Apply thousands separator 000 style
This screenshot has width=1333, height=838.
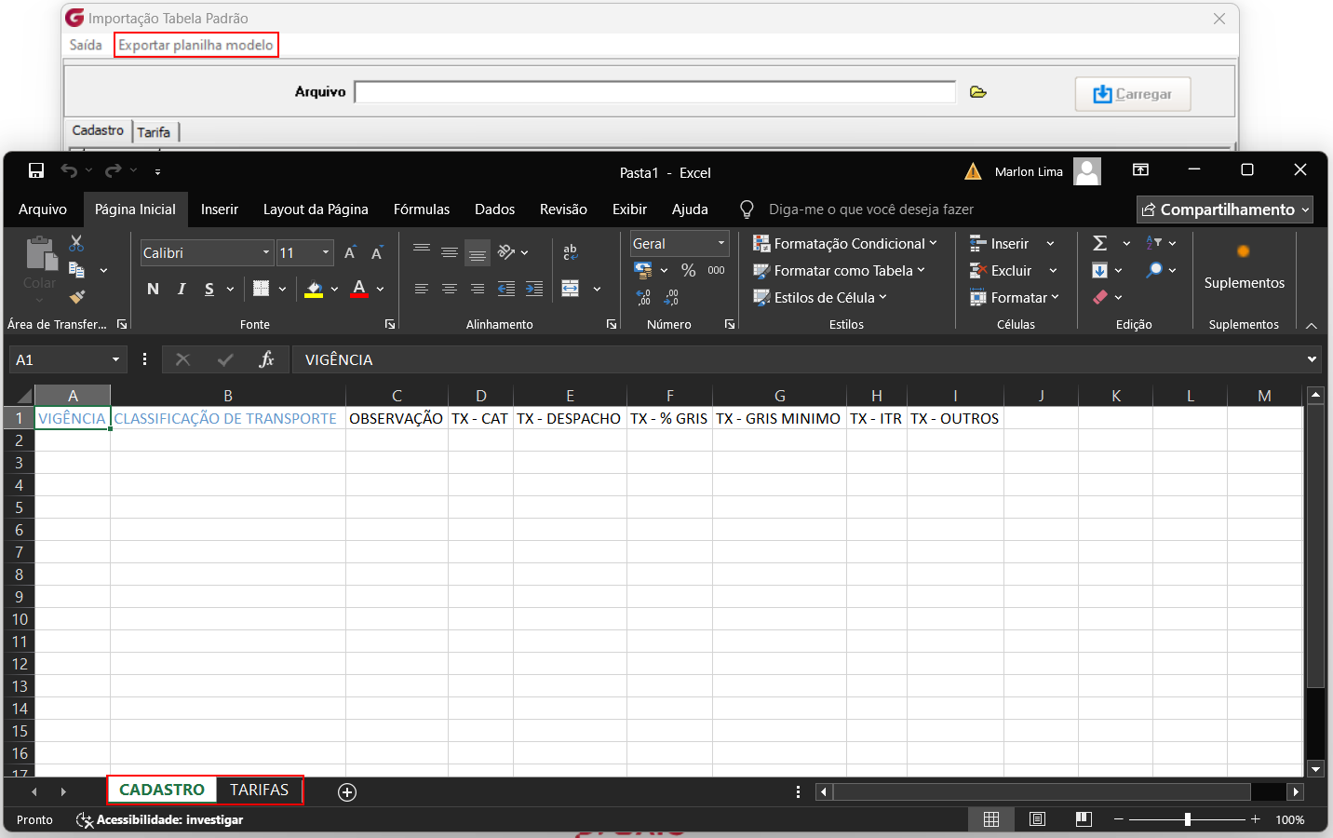716,270
